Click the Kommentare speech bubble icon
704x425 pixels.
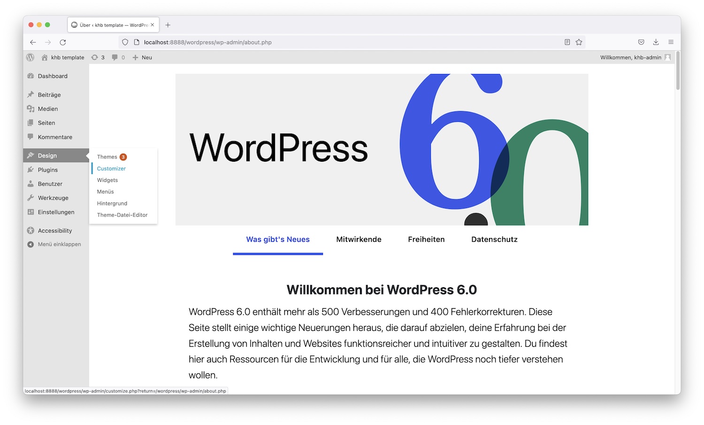click(31, 137)
